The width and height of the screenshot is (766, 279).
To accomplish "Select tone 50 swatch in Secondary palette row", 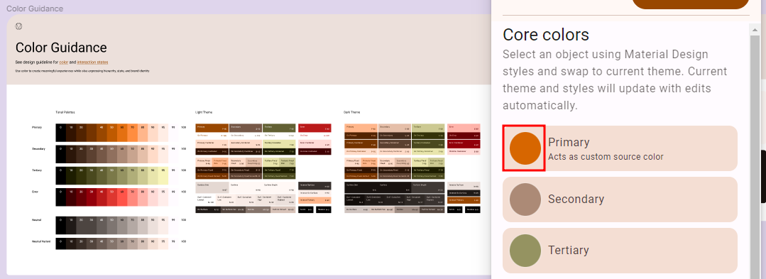I will coord(112,154).
